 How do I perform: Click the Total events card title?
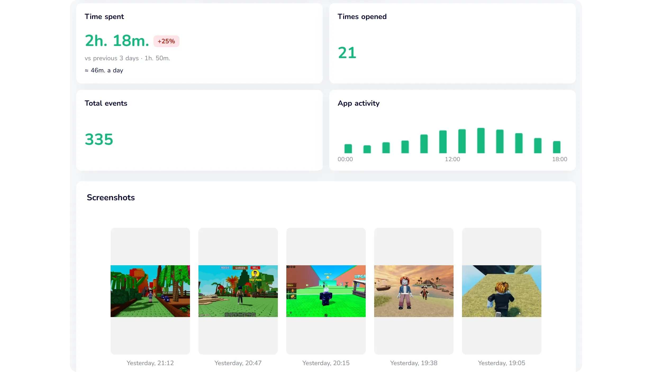tap(106, 103)
